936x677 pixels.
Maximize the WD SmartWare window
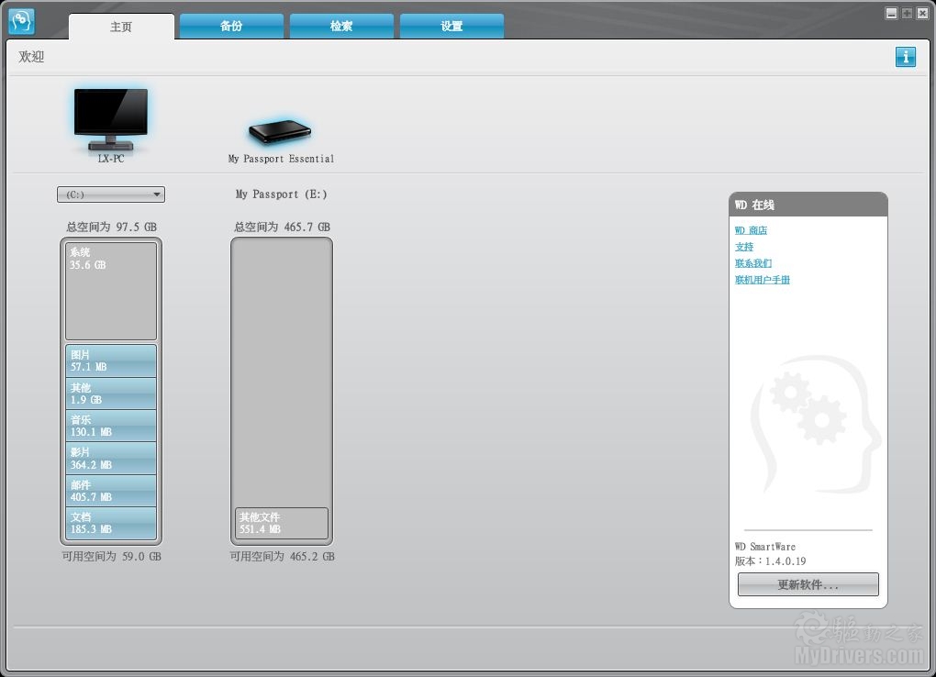907,13
